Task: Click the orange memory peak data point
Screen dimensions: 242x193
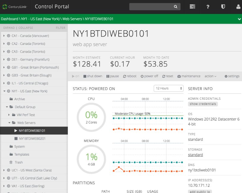Action: coord(119,167)
